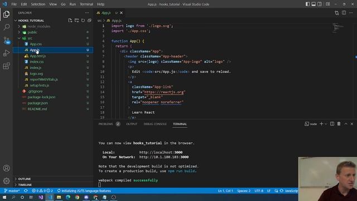Screen dimensions: 357x201
Task: Kill terminal with trash icon
Action: point(339,124)
